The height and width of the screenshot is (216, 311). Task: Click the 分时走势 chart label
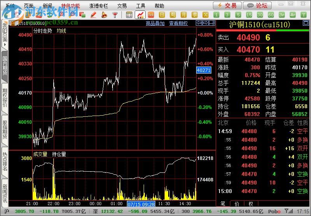(43, 31)
